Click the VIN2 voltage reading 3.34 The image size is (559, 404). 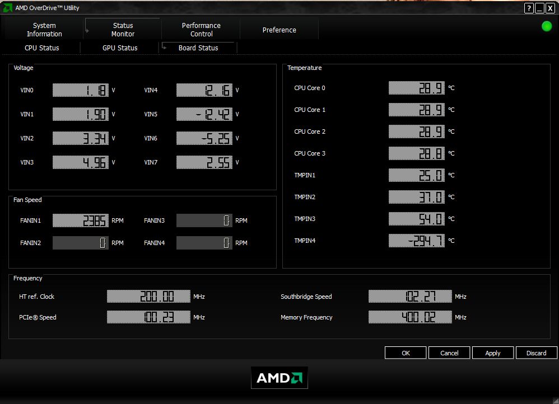point(81,138)
